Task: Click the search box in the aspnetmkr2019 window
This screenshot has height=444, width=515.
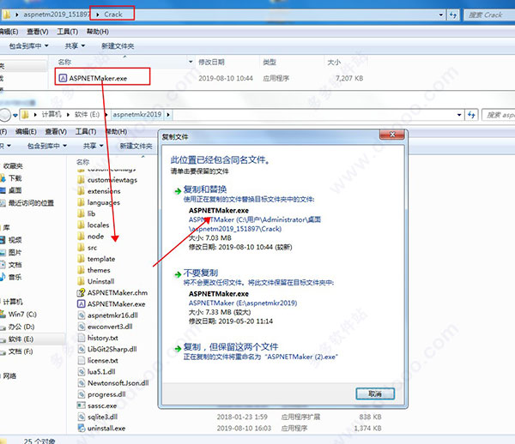Action: click(499, 115)
